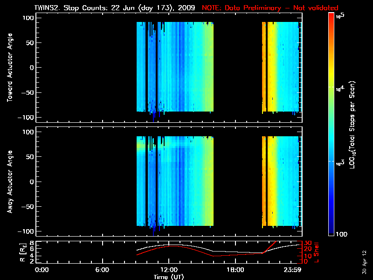Click the 'Away Actuator Angle' axis label

(8, 182)
